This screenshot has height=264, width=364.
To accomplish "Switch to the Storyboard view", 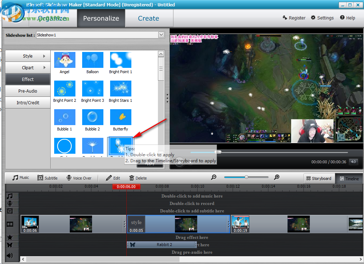I will pyautogui.click(x=319, y=178).
